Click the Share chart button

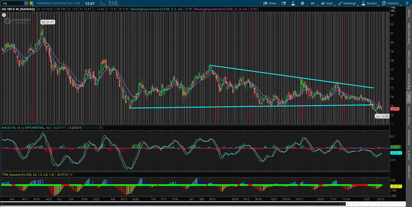(270, 3)
